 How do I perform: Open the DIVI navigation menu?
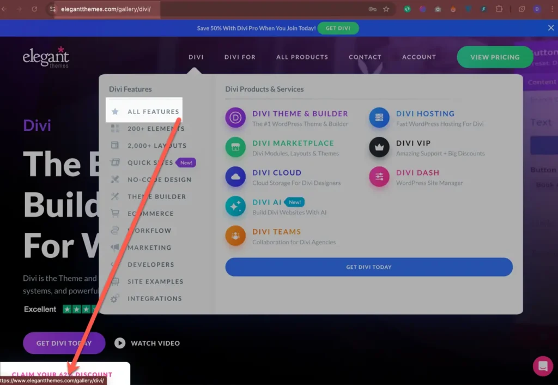(x=196, y=57)
